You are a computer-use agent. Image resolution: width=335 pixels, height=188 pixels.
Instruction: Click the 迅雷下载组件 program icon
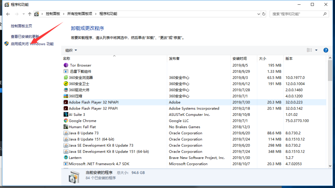coord(66,71)
